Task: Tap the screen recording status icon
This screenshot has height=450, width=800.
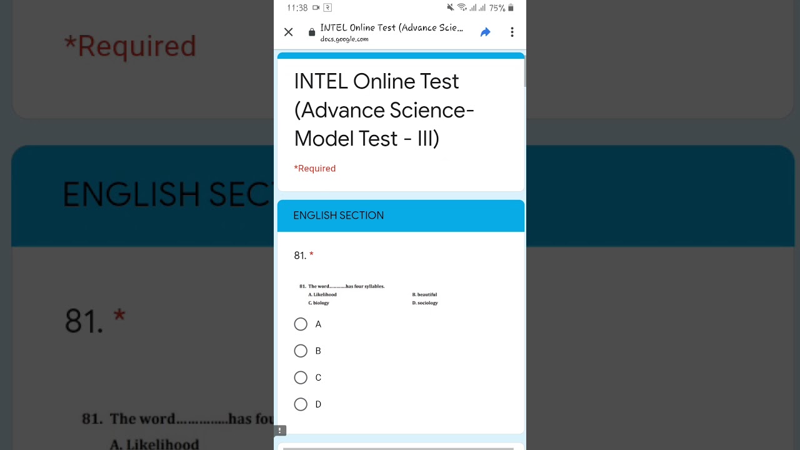Action: pos(316,7)
